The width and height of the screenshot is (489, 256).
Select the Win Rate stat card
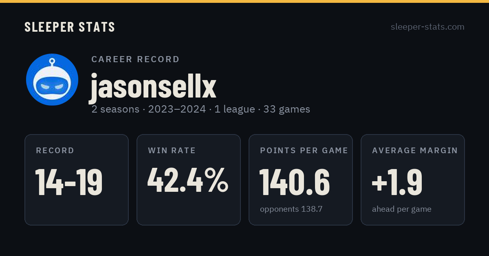click(189, 180)
